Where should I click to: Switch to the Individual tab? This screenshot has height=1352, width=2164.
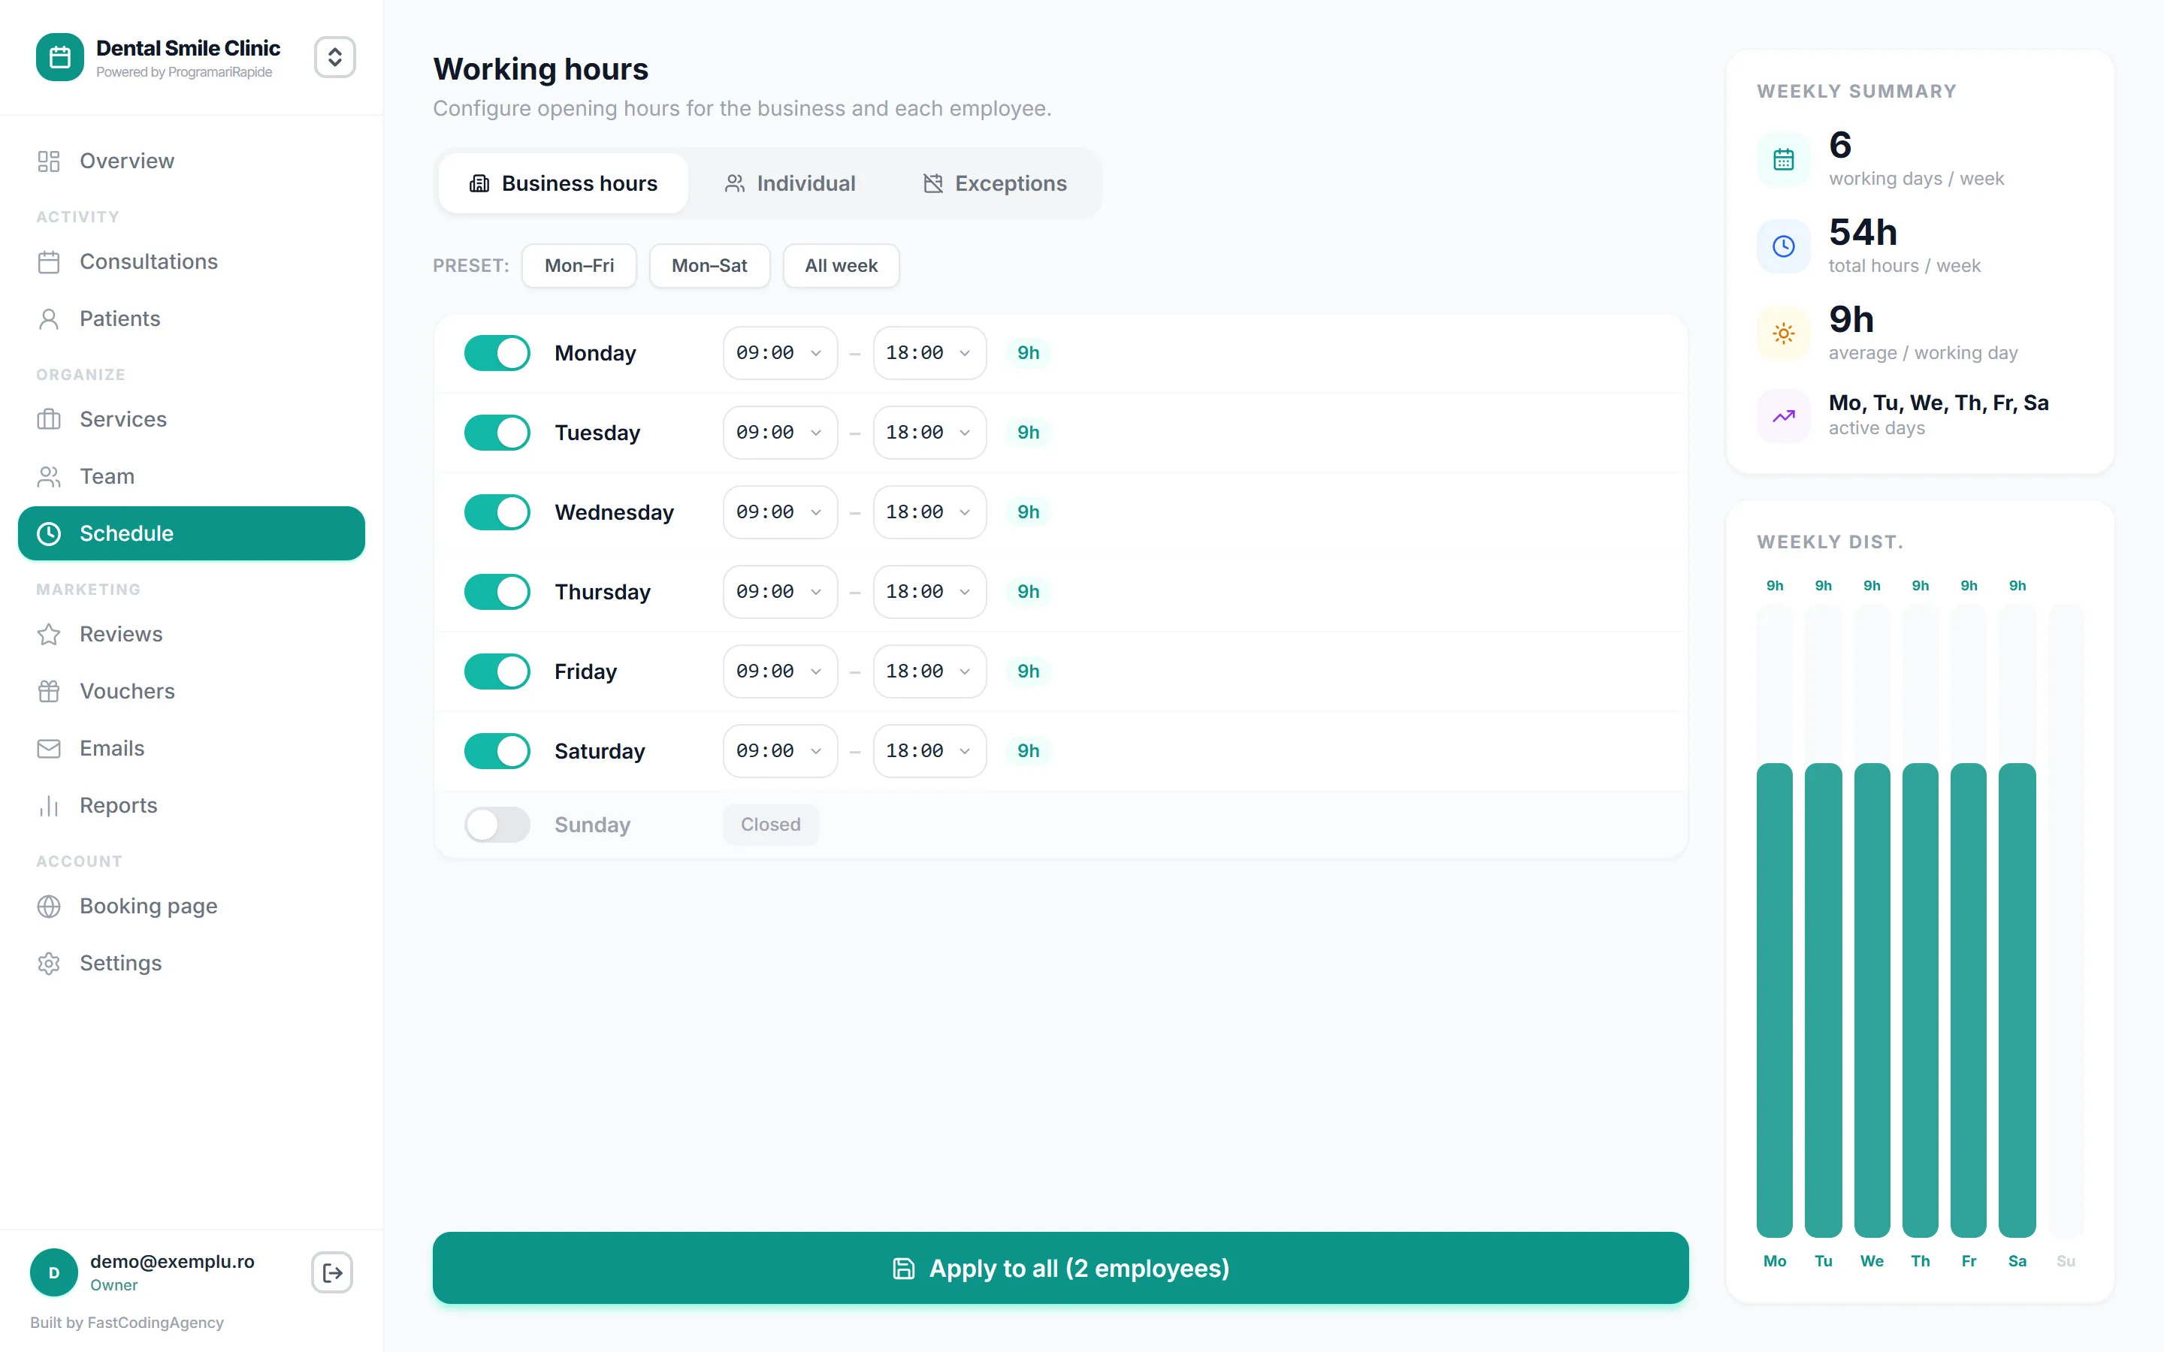[790, 183]
